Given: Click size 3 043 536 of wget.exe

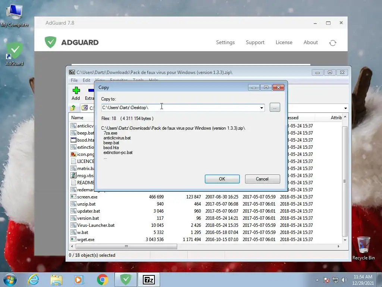Looking at the screenshot, I should tap(155, 240).
